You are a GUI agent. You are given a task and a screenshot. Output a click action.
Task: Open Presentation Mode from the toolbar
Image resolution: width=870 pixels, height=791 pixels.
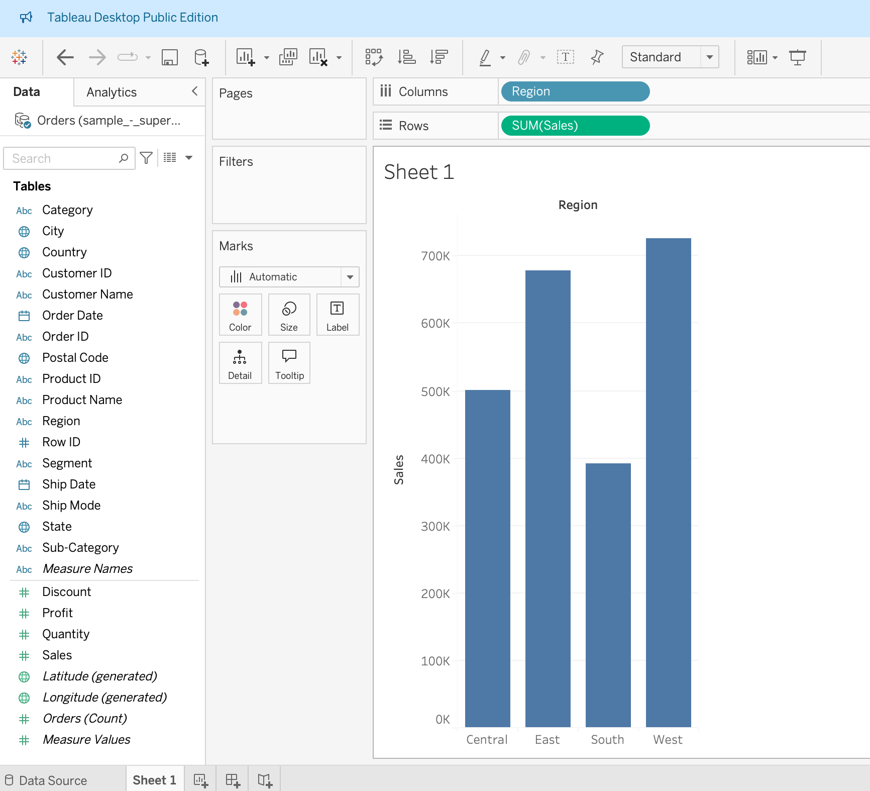tap(797, 57)
